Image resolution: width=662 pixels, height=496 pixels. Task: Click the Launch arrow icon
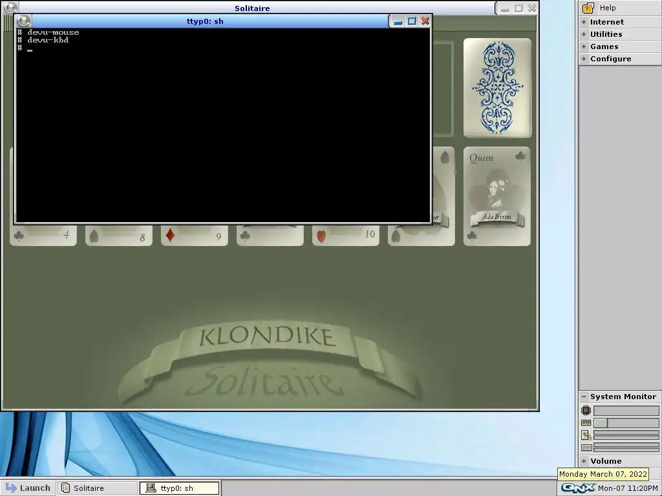pyautogui.click(x=11, y=488)
